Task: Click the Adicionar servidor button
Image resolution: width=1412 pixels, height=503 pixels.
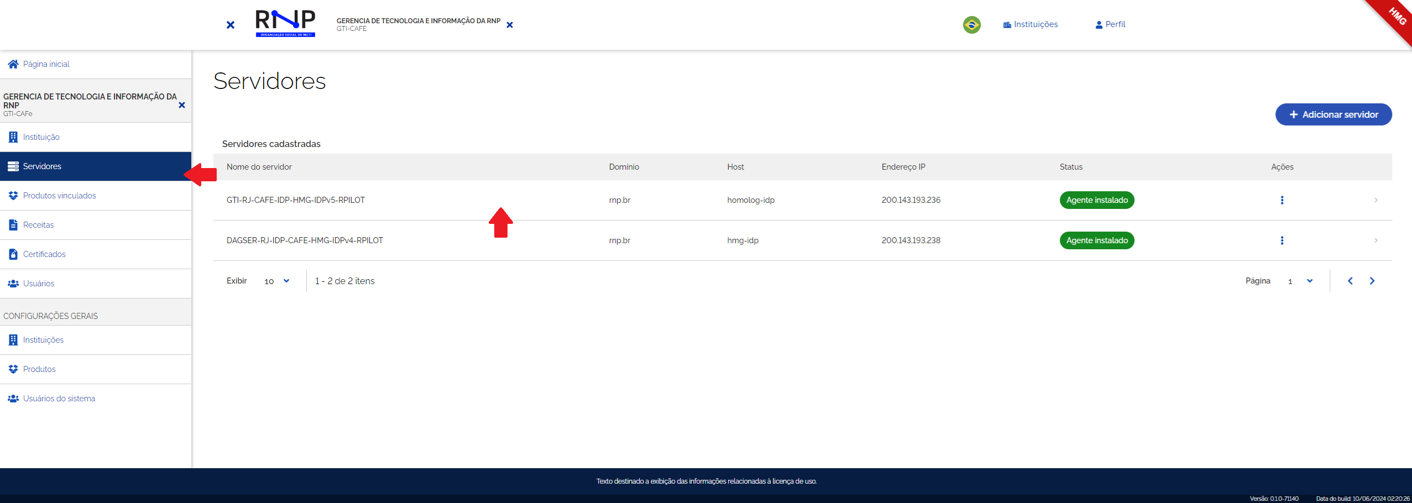Action: 1333,114
